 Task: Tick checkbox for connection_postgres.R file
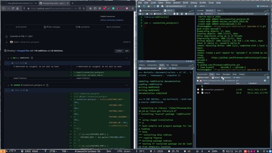pyautogui.click(x=198, y=90)
